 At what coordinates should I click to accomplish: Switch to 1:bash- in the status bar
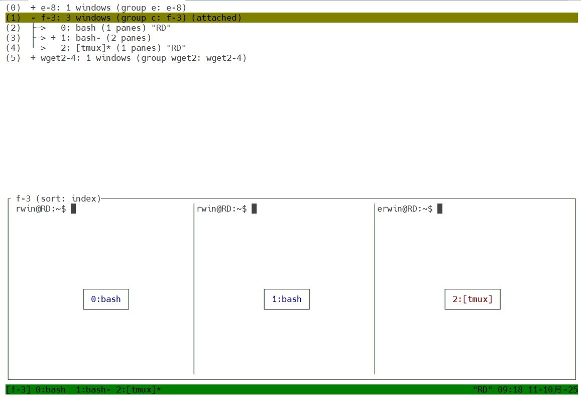click(x=93, y=390)
